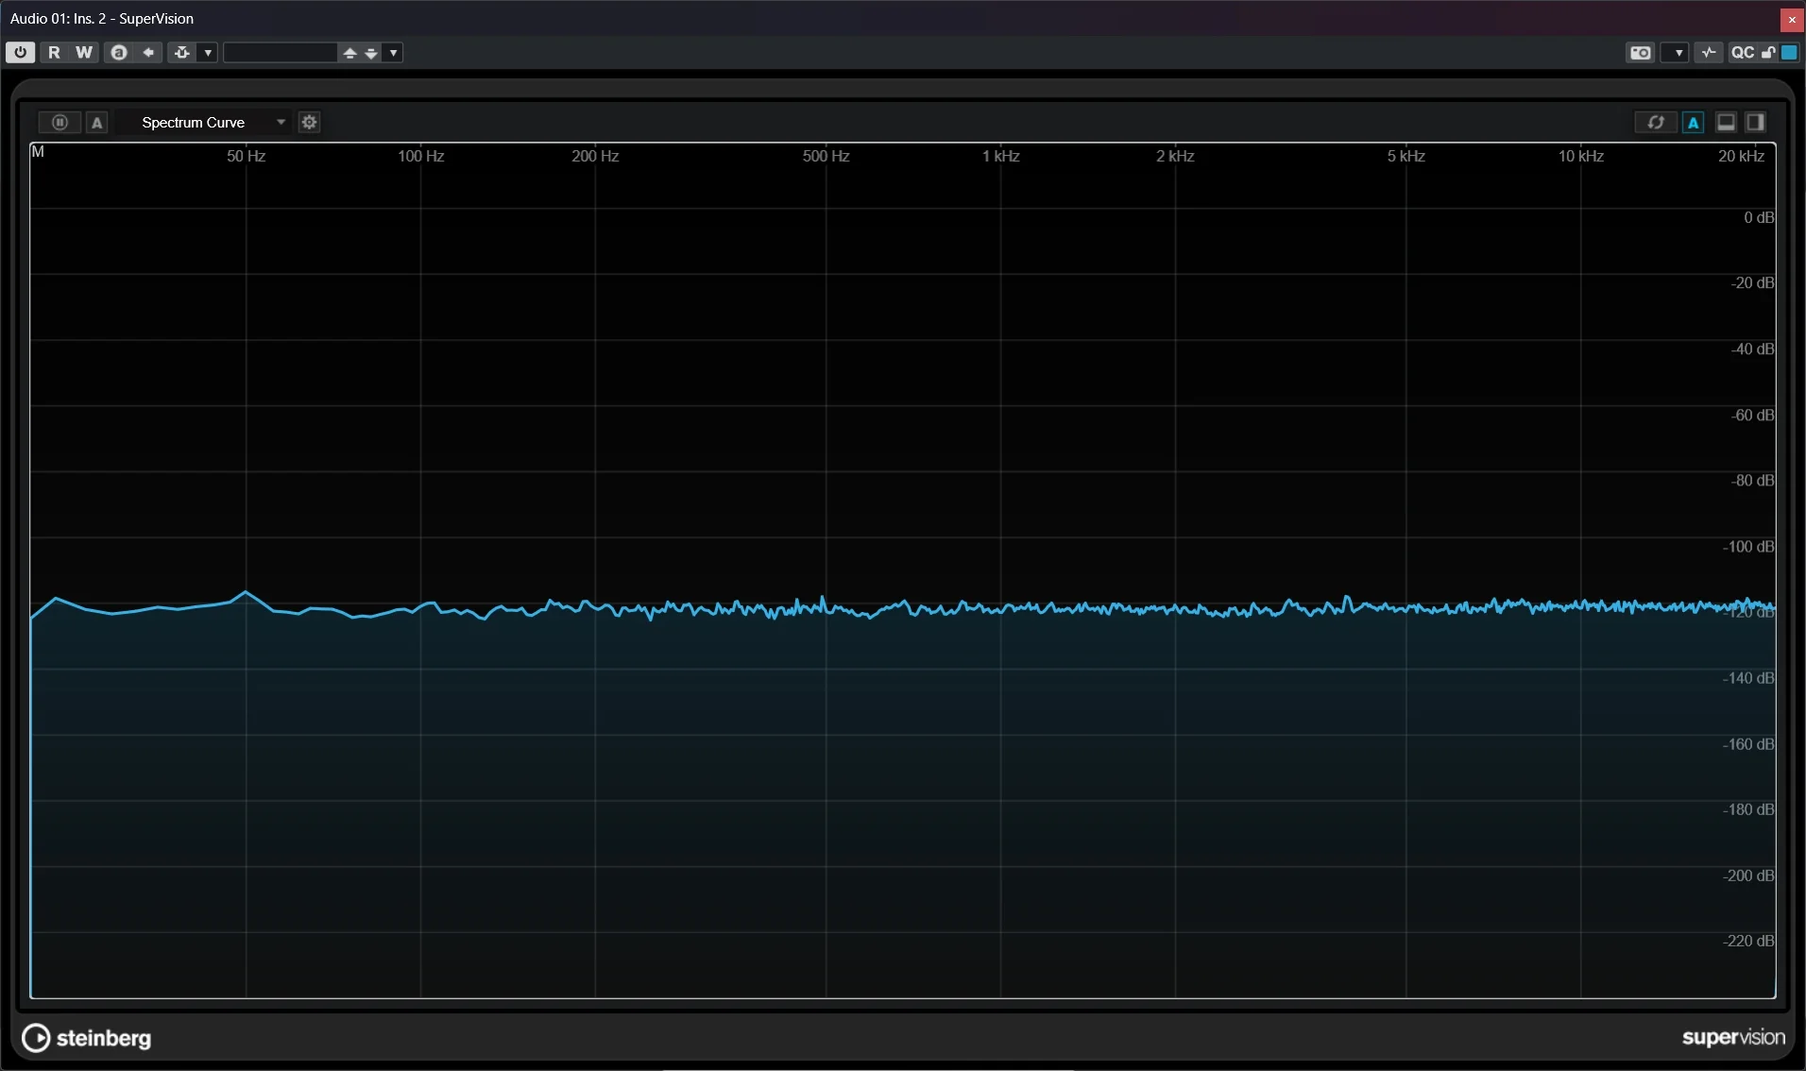This screenshot has width=1806, height=1071.
Task: Click the blue square indicator button
Action: pyautogui.click(x=1789, y=53)
